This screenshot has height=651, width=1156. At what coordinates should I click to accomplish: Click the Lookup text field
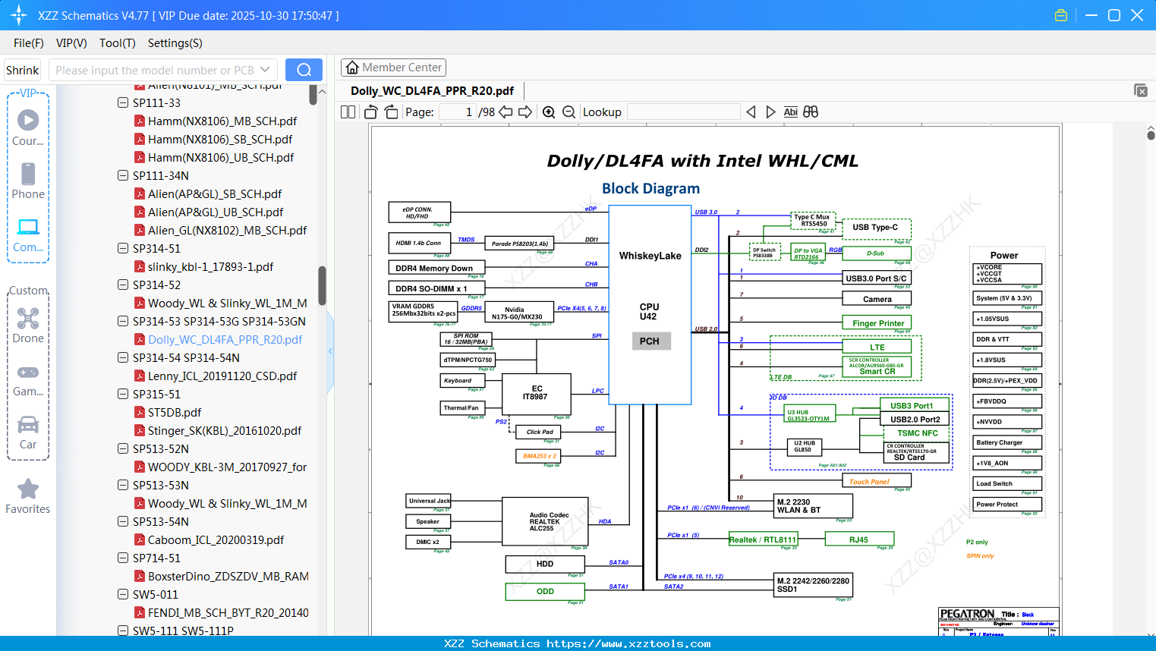683,112
